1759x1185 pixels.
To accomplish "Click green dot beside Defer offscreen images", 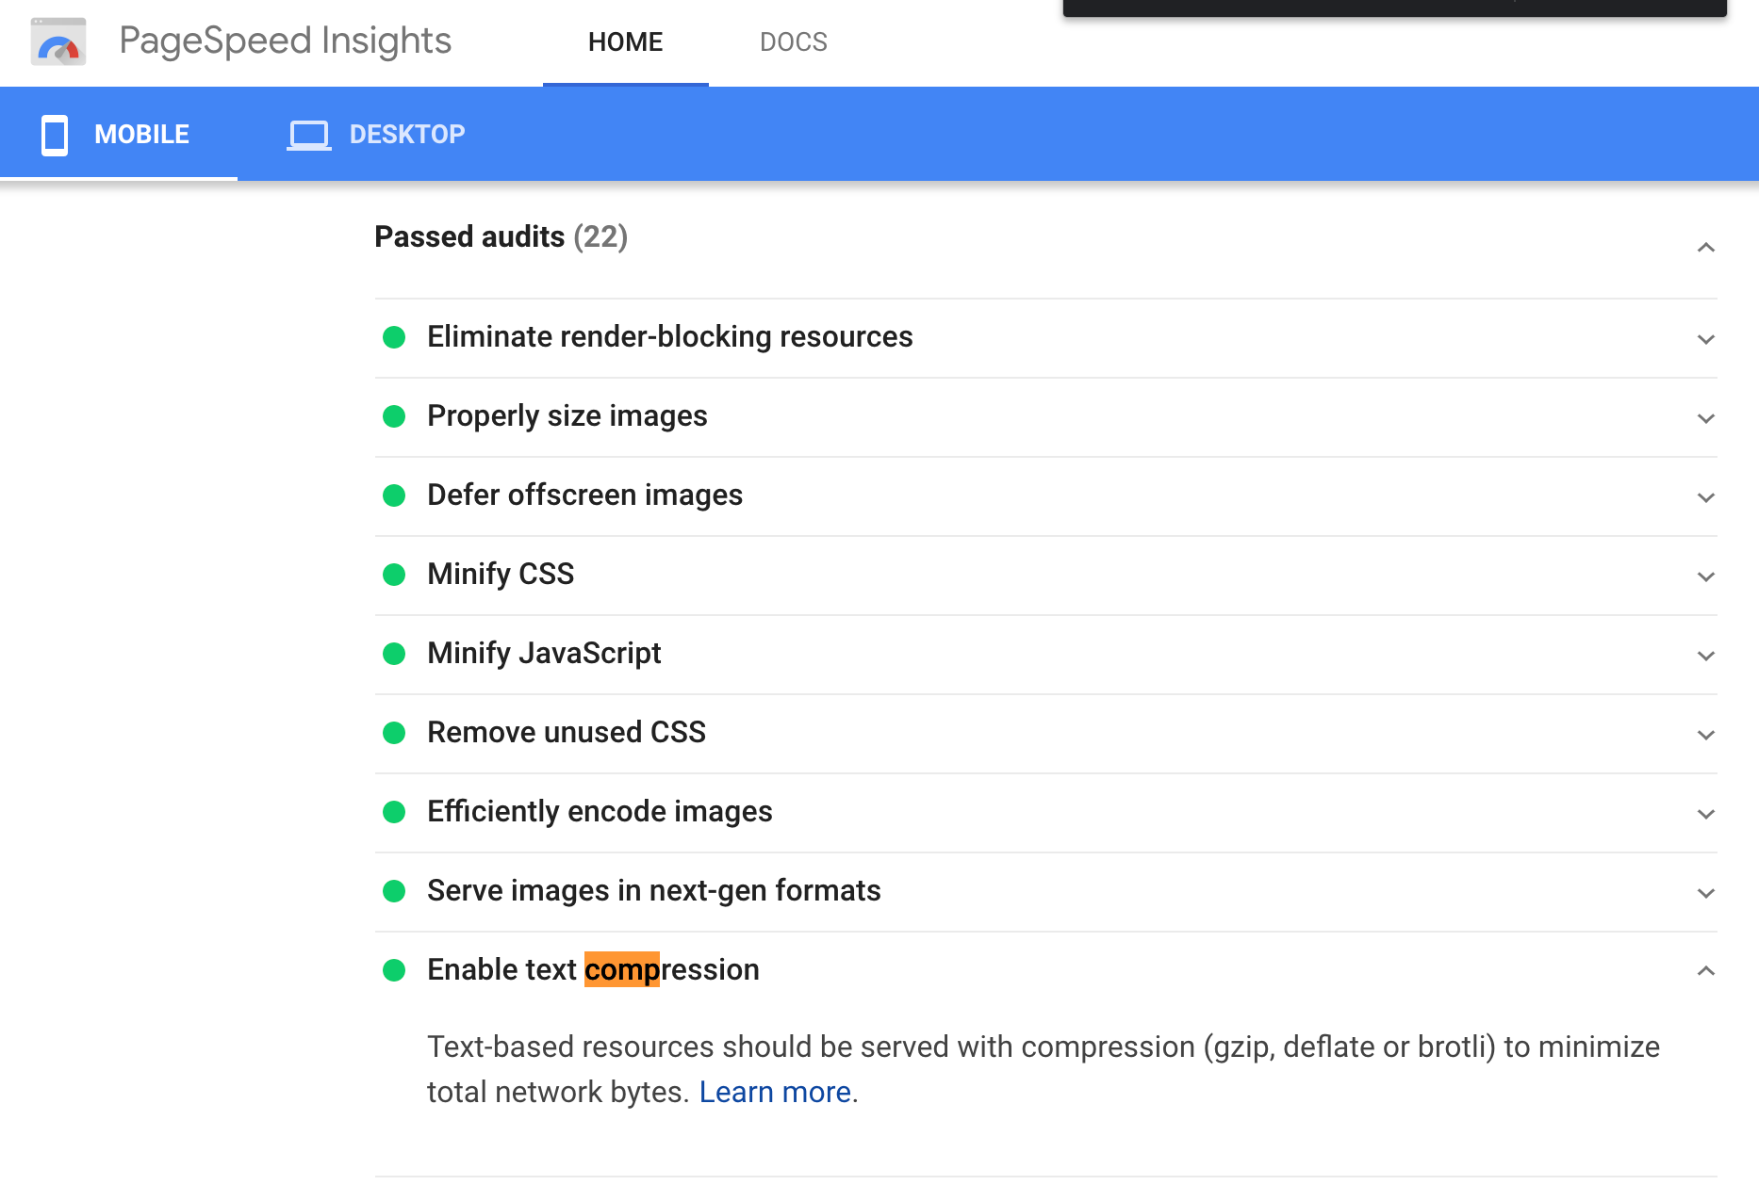I will (394, 495).
